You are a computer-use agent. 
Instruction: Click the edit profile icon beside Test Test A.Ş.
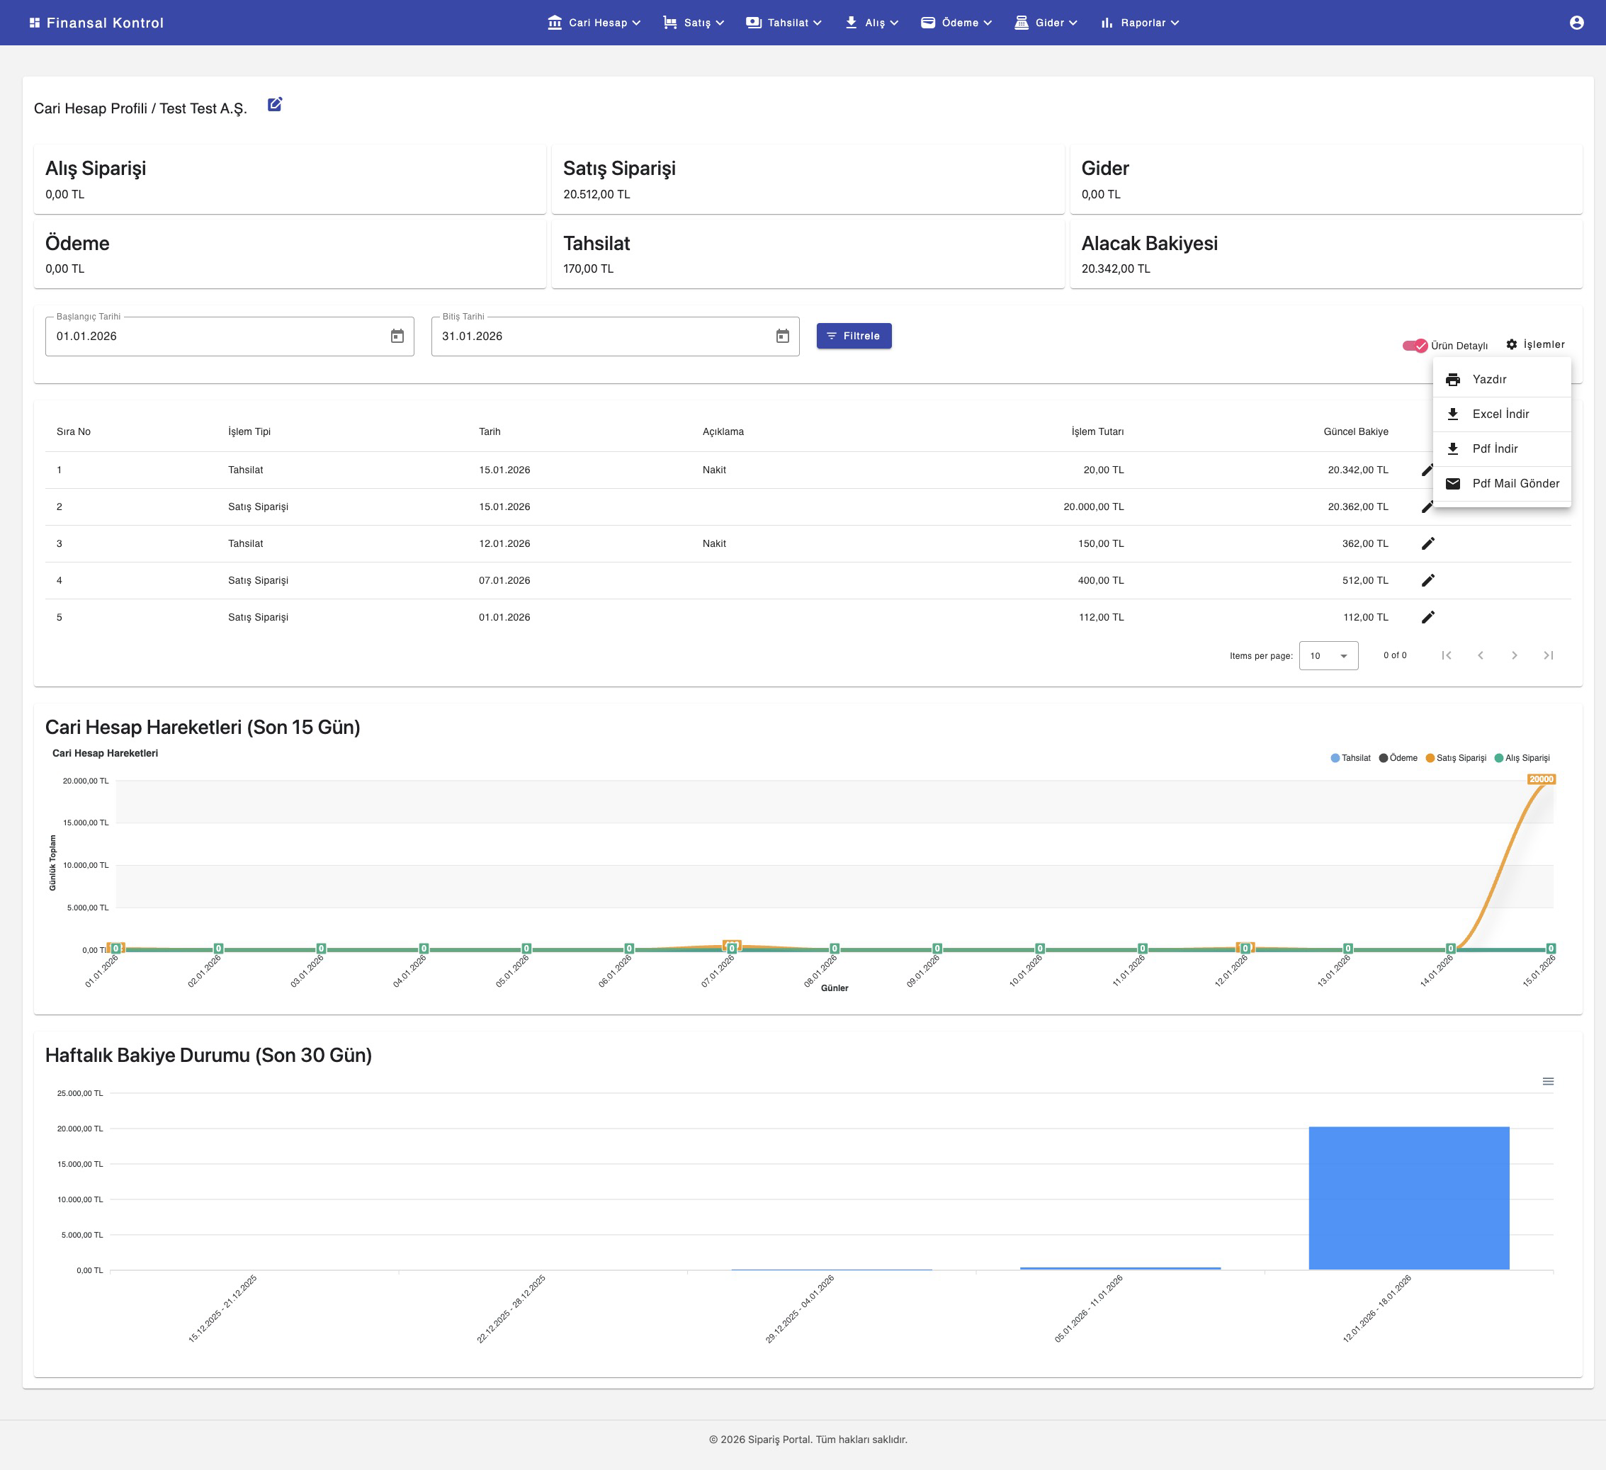tap(275, 104)
